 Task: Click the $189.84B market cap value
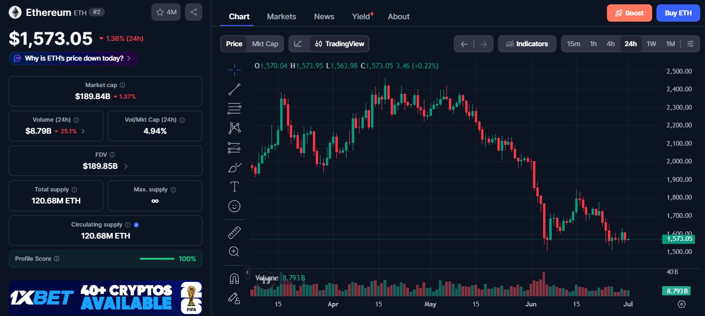point(93,96)
